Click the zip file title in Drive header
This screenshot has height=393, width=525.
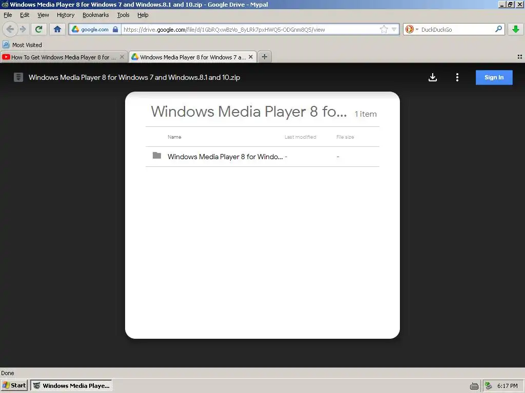[x=134, y=78]
